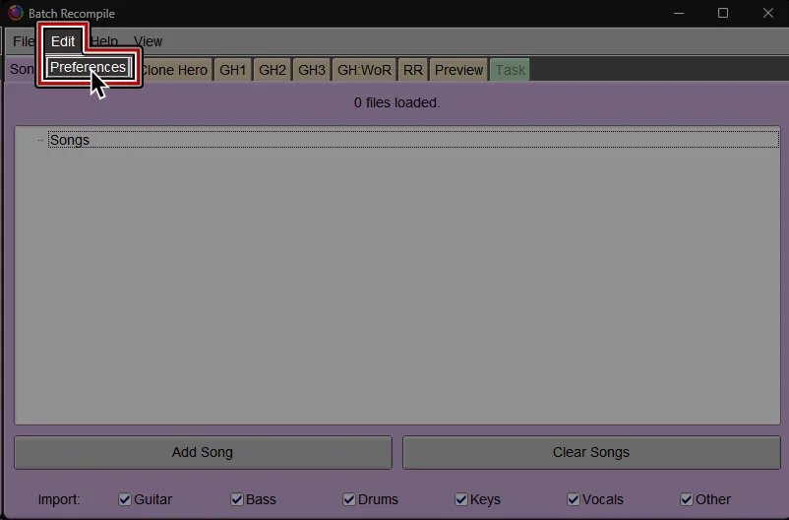Open the Edit menu
This screenshot has width=789, height=520.
[x=63, y=41]
